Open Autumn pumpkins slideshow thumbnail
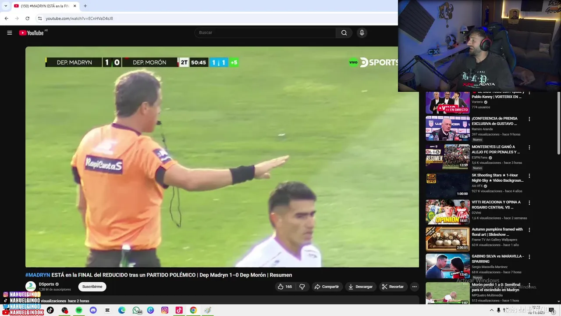Viewport: 561px width, 316px height. (447, 239)
